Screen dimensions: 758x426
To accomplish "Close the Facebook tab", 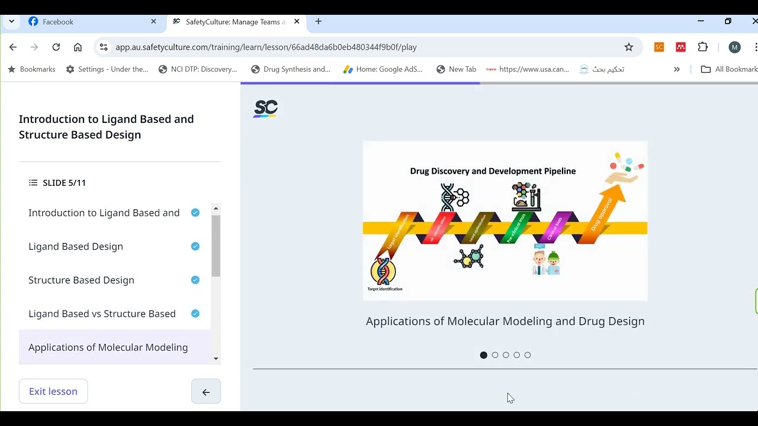I will [153, 21].
